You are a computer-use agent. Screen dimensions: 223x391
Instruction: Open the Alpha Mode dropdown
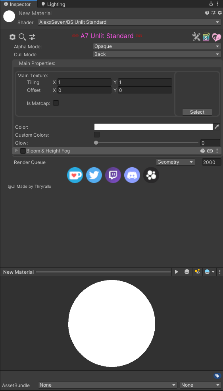[x=157, y=46]
